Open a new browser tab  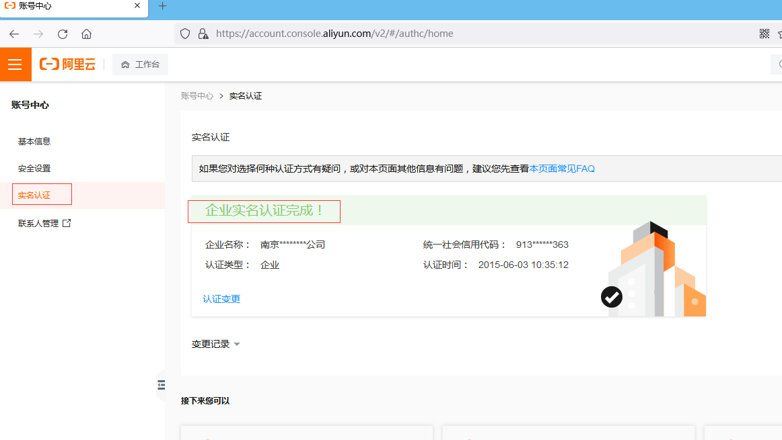pyautogui.click(x=162, y=6)
